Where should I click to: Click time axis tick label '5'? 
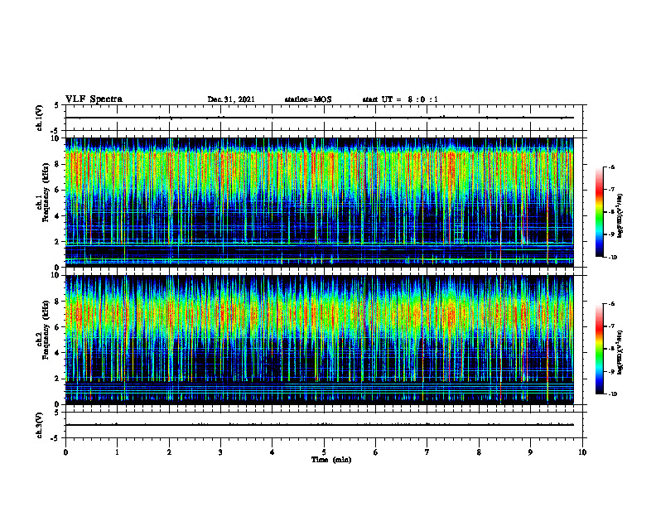click(x=324, y=452)
